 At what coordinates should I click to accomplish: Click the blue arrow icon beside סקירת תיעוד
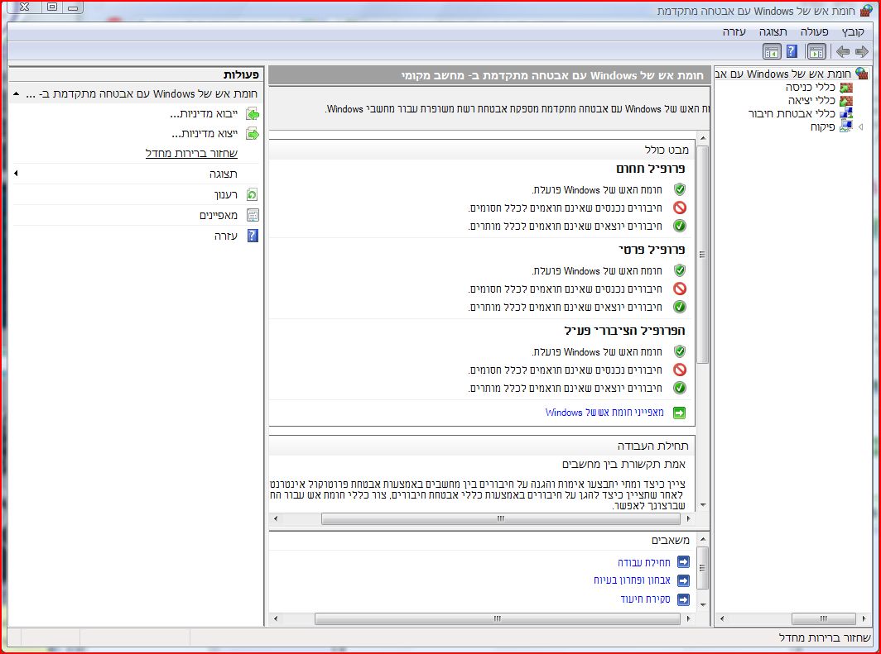pyautogui.click(x=683, y=599)
